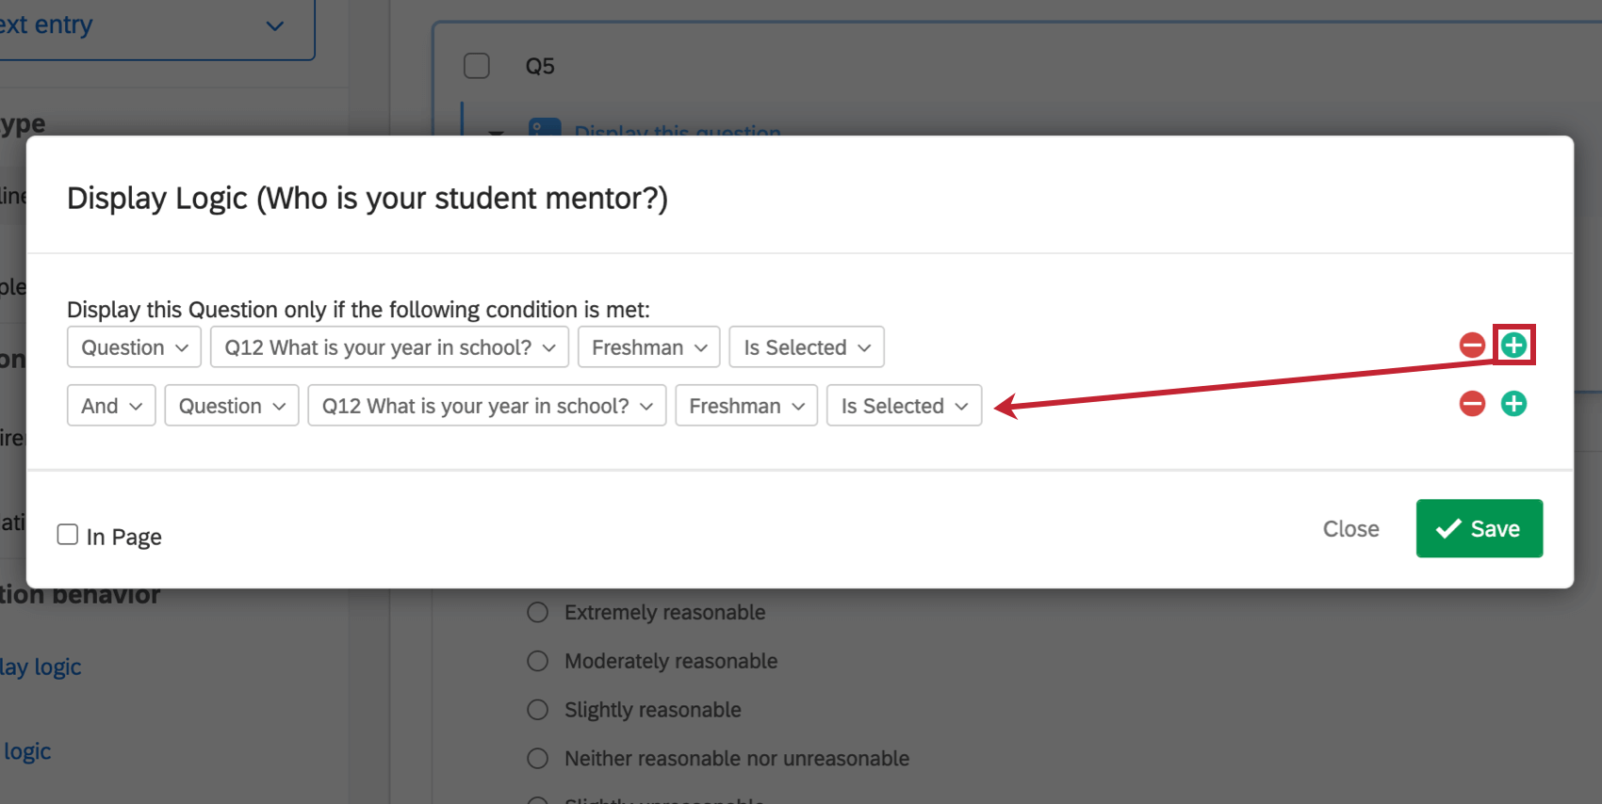Open first row Question type dropdown
Viewport: 1602px width, 804px height.
tap(134, 347)
